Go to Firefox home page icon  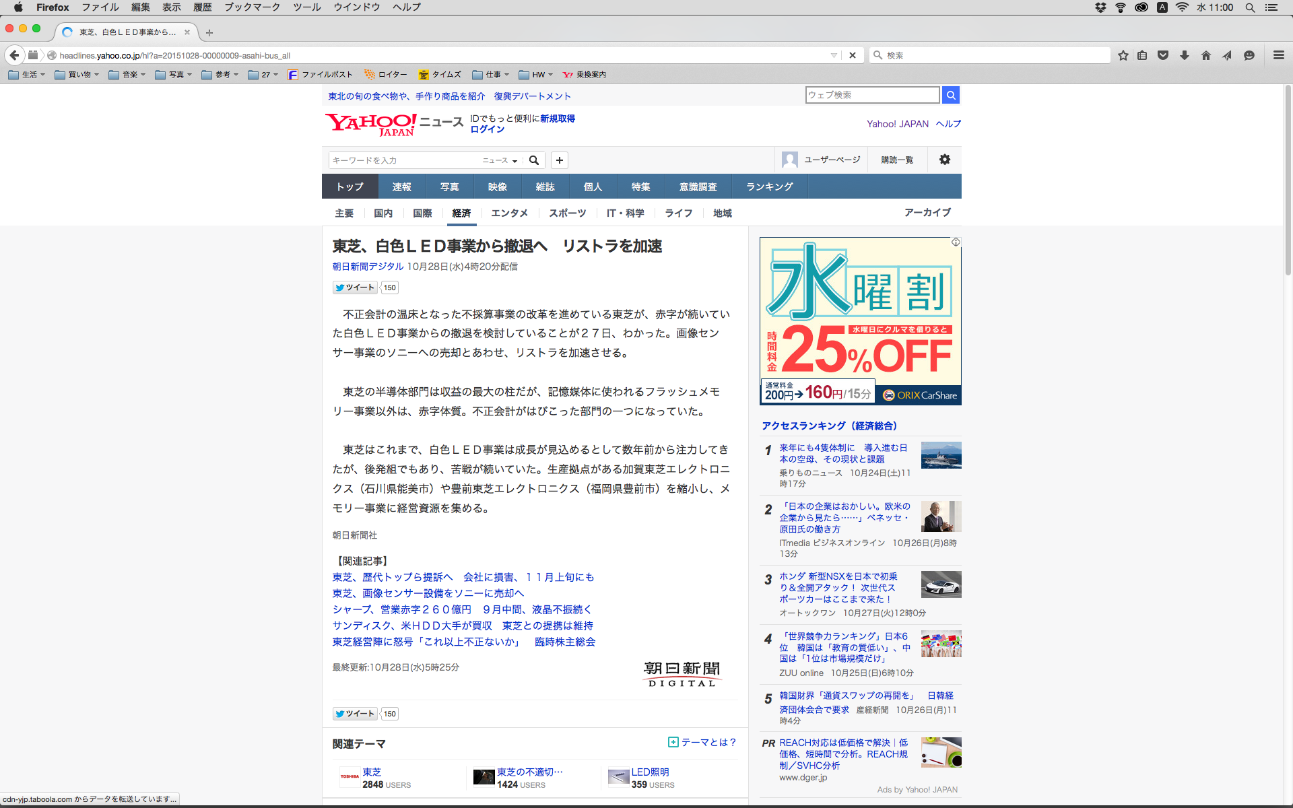point(1205,55)
